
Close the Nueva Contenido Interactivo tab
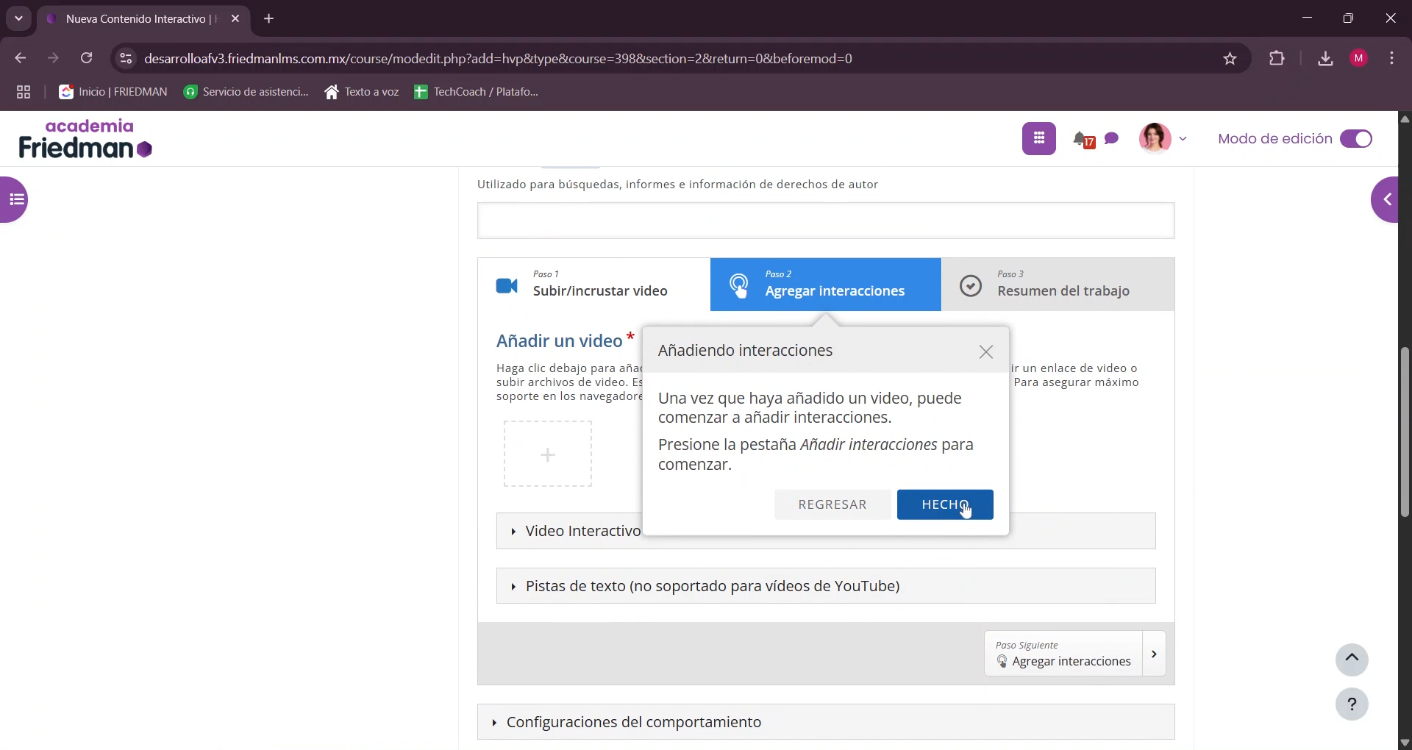[x=235, y=19]
